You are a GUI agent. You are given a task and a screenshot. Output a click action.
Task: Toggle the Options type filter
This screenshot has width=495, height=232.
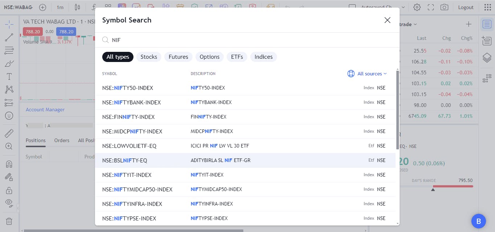(210, 57)
